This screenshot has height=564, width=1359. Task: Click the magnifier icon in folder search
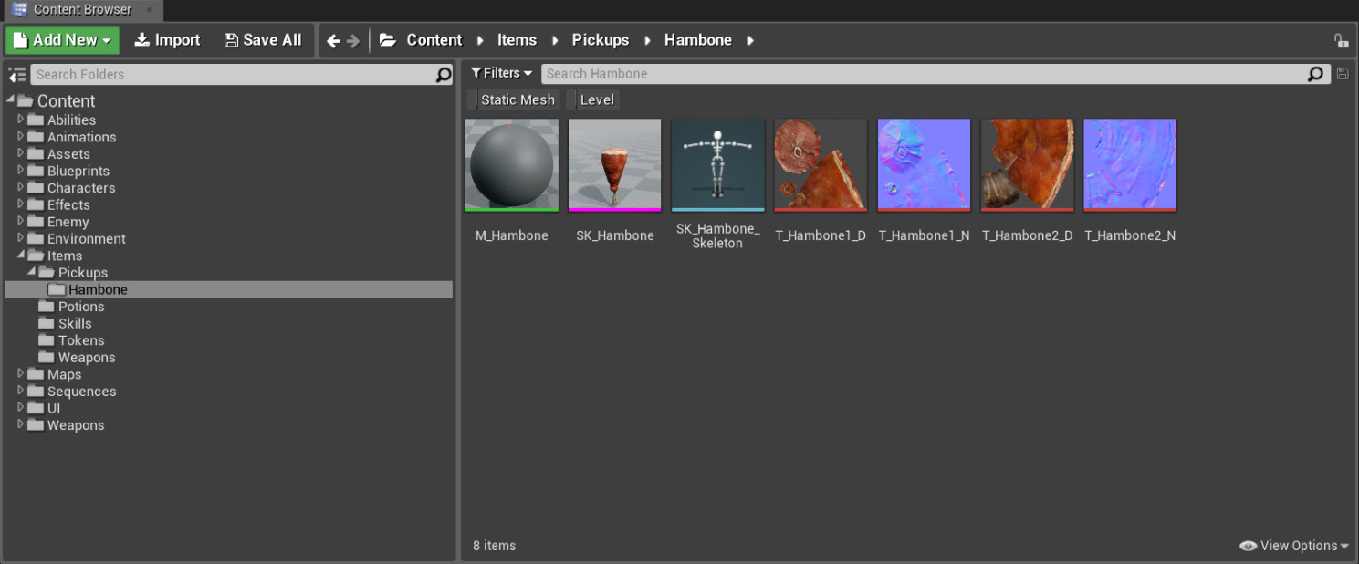point(444,75)
